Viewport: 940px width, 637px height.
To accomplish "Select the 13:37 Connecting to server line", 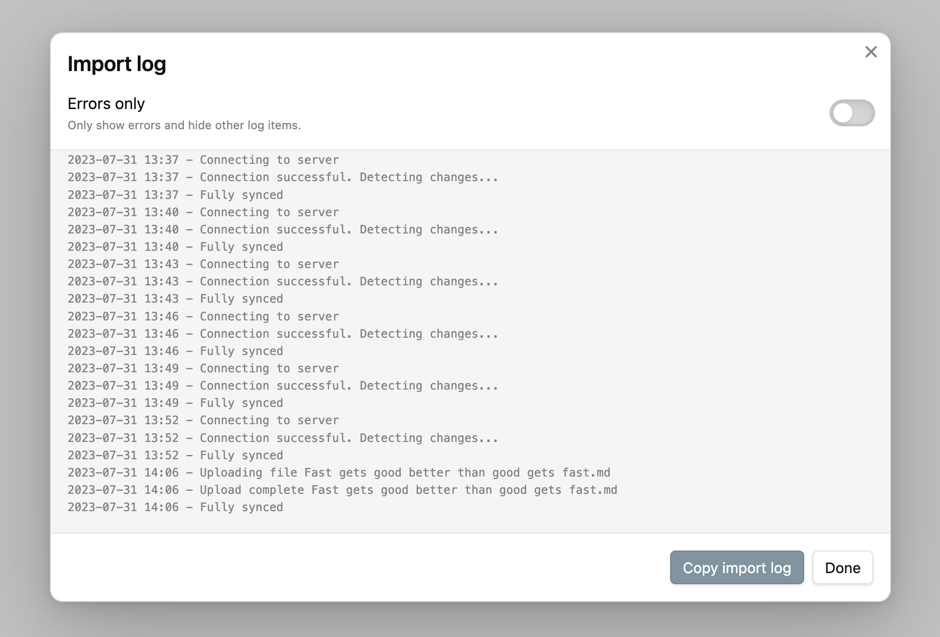I will click(203, 160).
